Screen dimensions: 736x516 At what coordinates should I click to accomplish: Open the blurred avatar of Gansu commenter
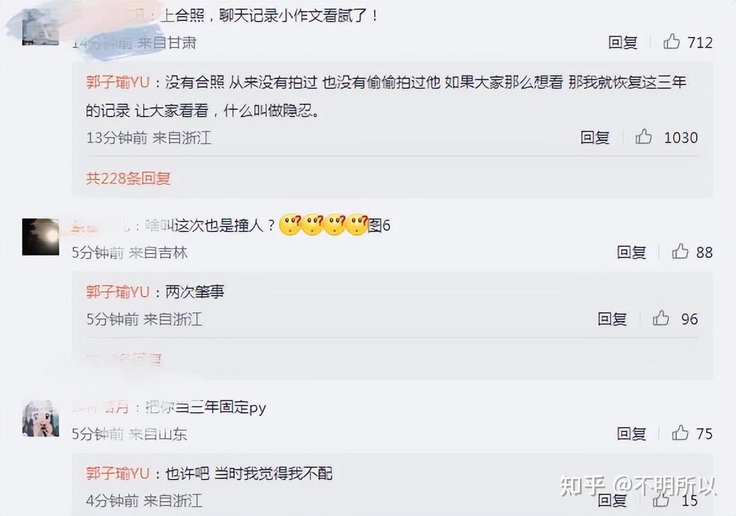point(41,27)
